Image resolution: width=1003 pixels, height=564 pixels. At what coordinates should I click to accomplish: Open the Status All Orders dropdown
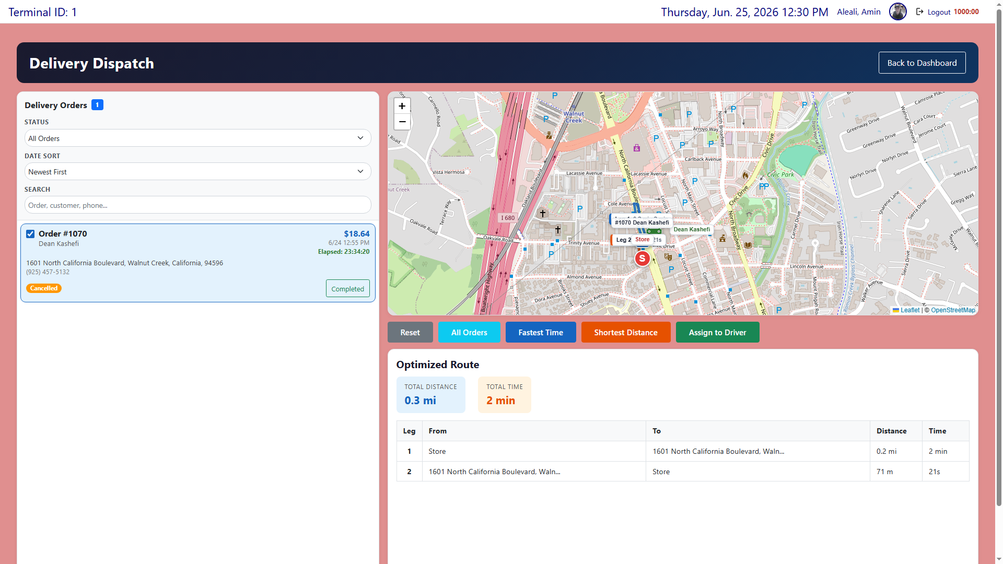[x=197, y=138]
